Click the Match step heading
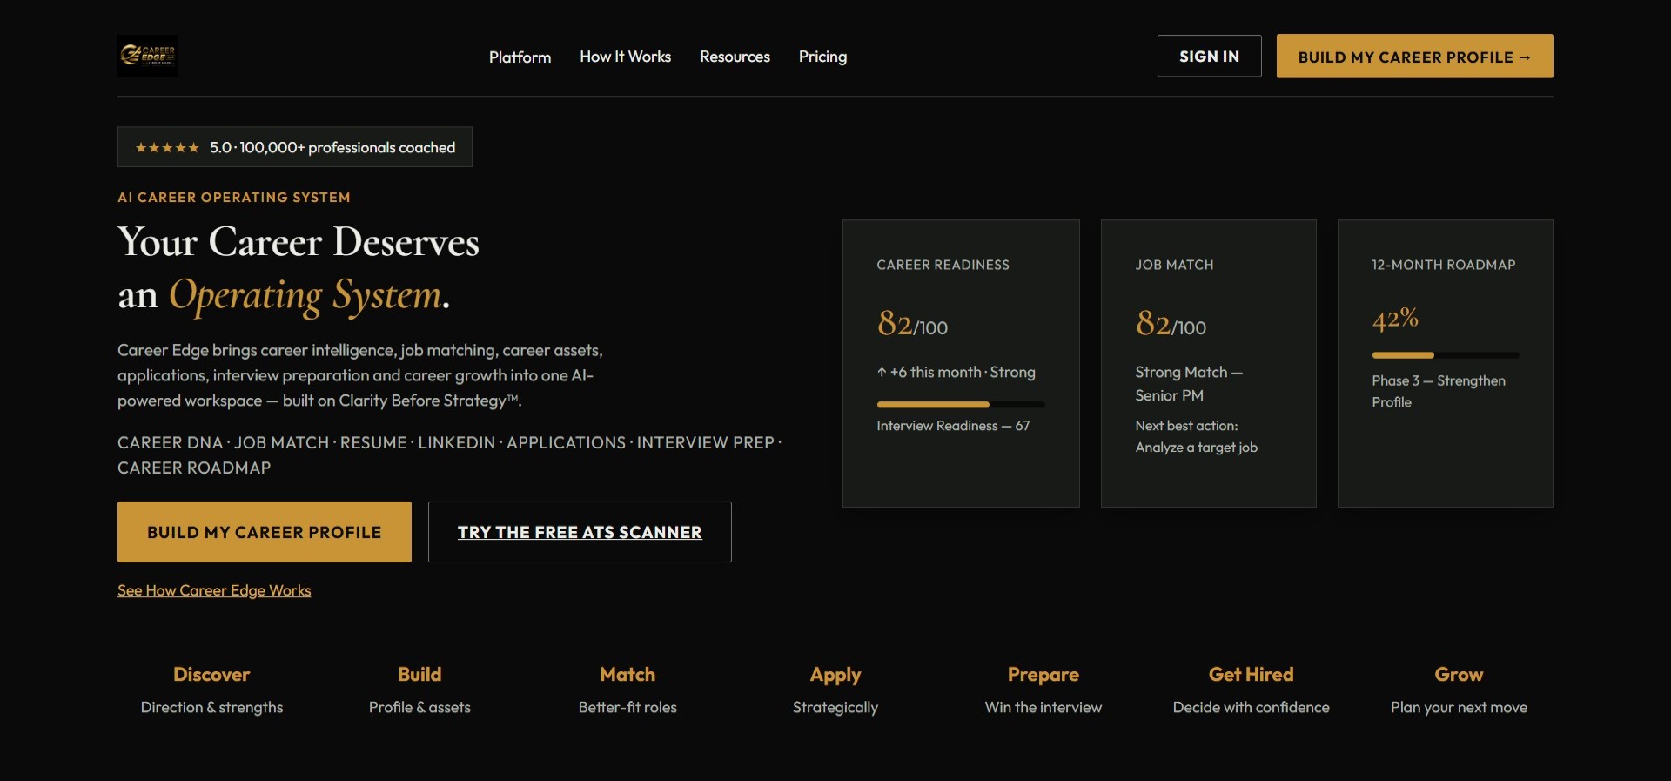This screenshot has width=1671, height=781. (x=627, y=675)
